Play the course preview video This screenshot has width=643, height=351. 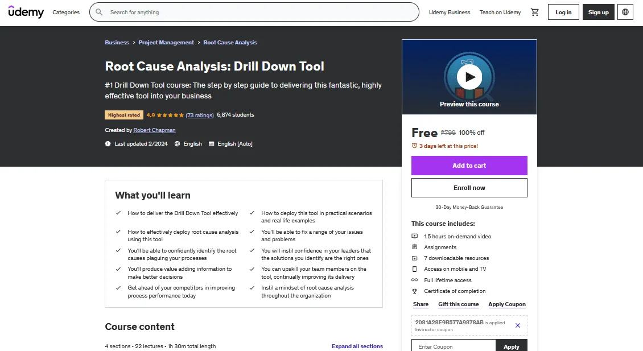pos(469,77)
